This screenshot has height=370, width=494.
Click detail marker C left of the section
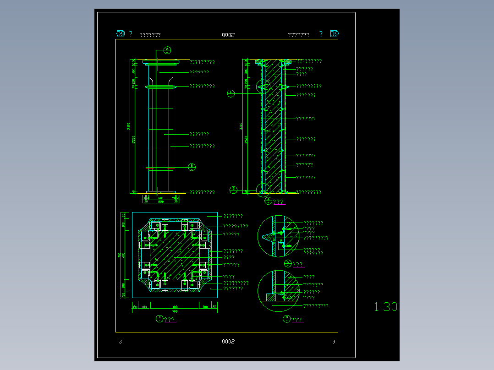pos(231,93)
